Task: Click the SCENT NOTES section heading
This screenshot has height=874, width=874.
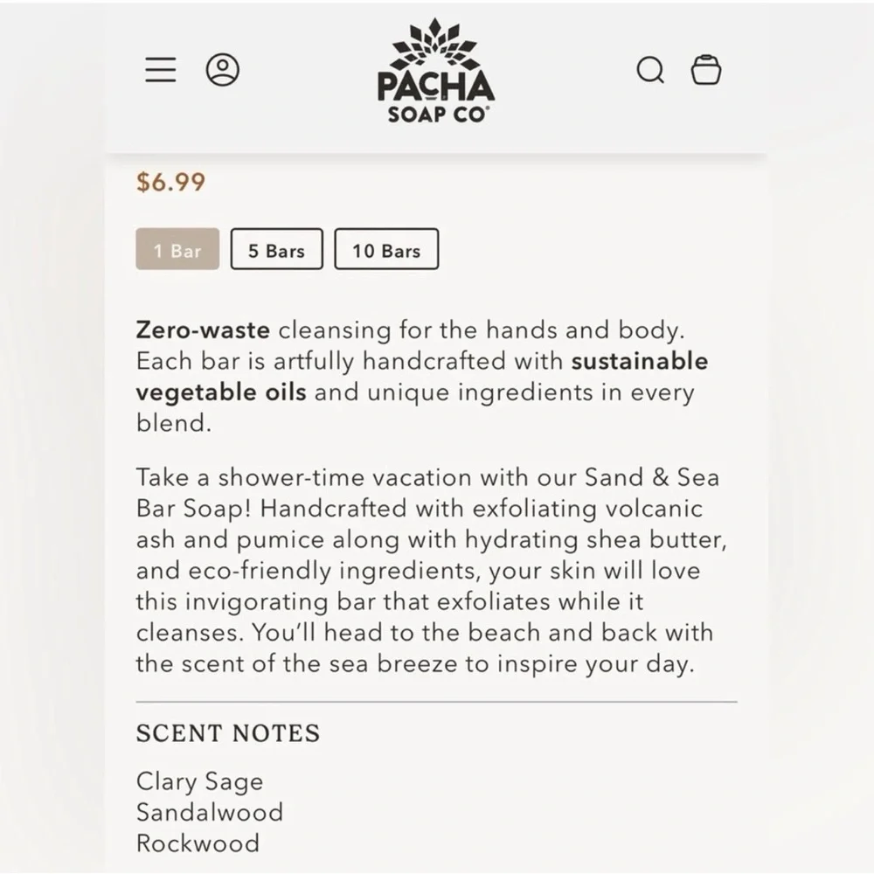Action: [228, 733]
